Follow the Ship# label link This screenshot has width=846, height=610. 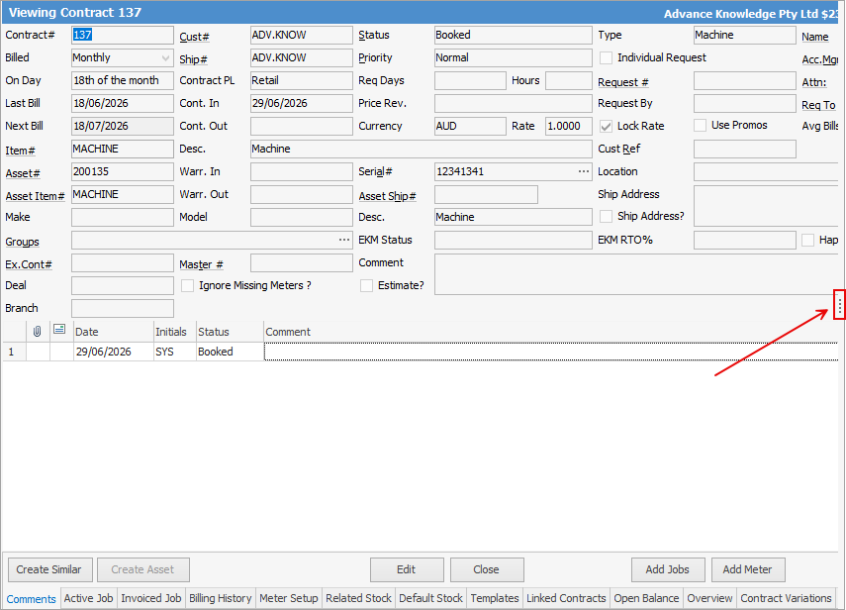[193, 59]
